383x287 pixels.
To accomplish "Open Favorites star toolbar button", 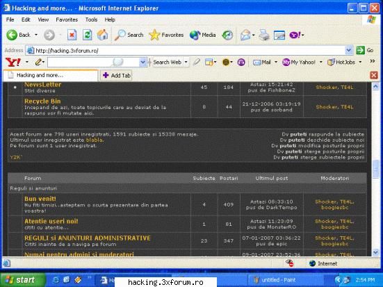I will pyautogui.click(x=167, y=35).
